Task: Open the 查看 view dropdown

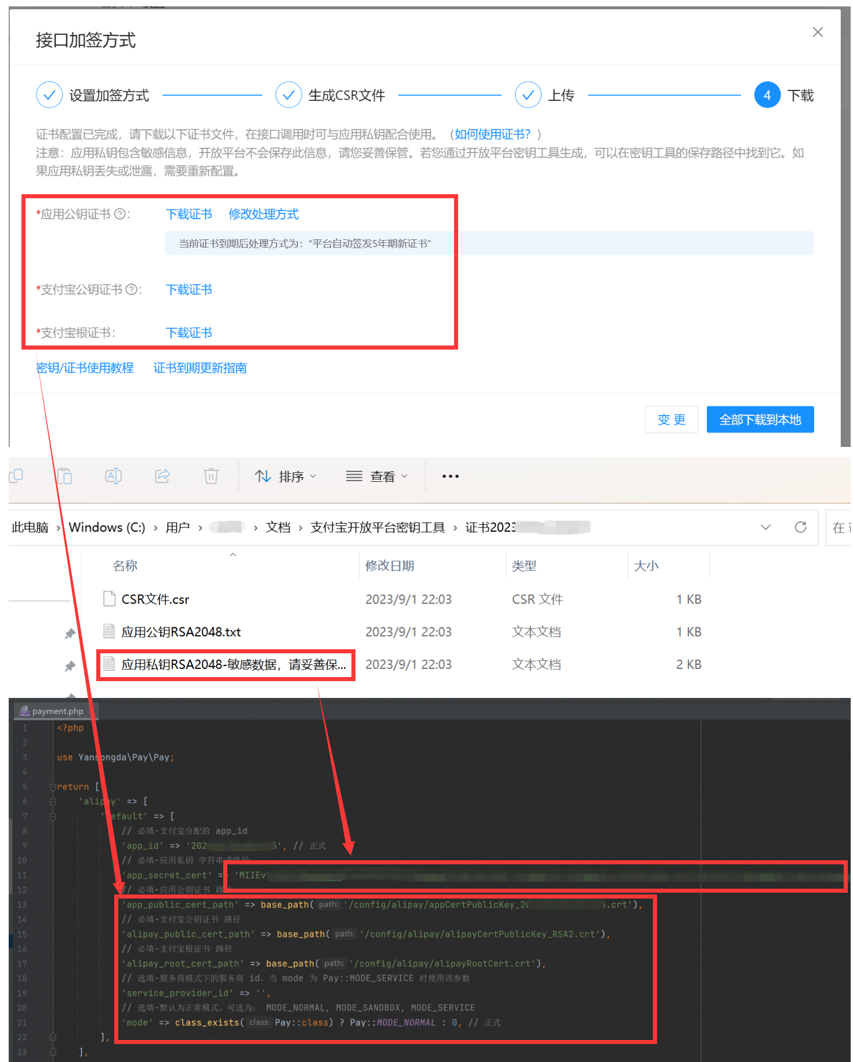Action: click(377, 477)
